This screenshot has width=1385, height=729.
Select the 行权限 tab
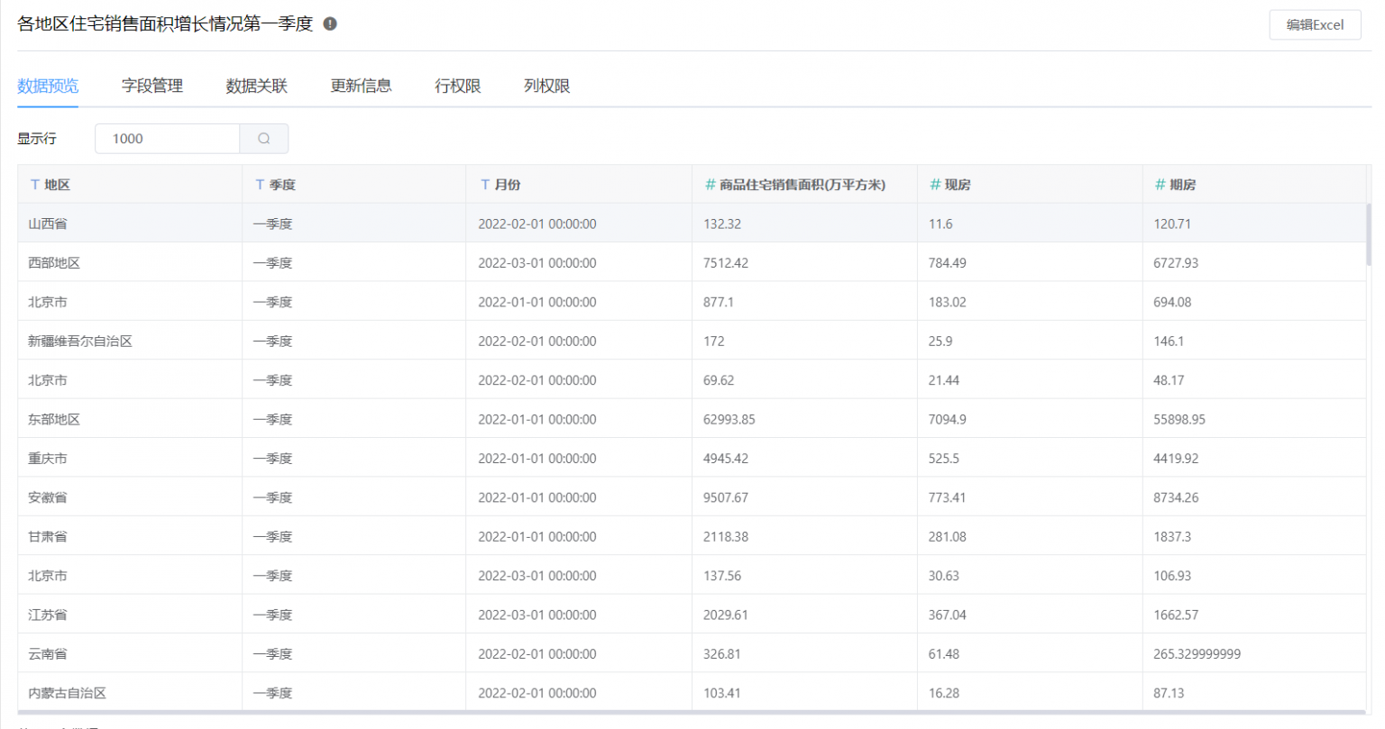coord(457,87)
